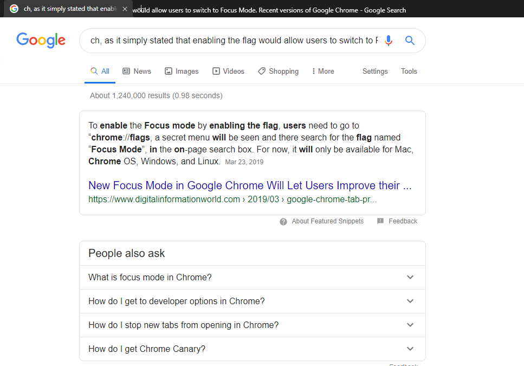Screen dimensions: 524x366
Task: Click inside the search query input field
Action: coord(228,40)
